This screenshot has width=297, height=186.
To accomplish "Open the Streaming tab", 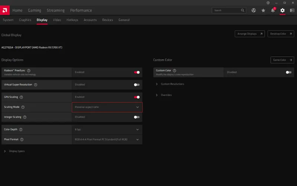I will point(55,10).
